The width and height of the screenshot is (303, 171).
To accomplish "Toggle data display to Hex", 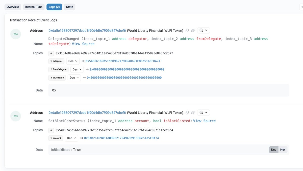I will point(283,150).
